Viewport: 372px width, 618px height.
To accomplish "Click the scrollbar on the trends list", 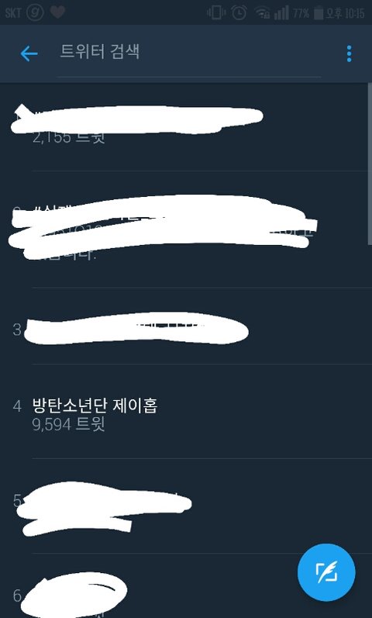I will [370, 164].
